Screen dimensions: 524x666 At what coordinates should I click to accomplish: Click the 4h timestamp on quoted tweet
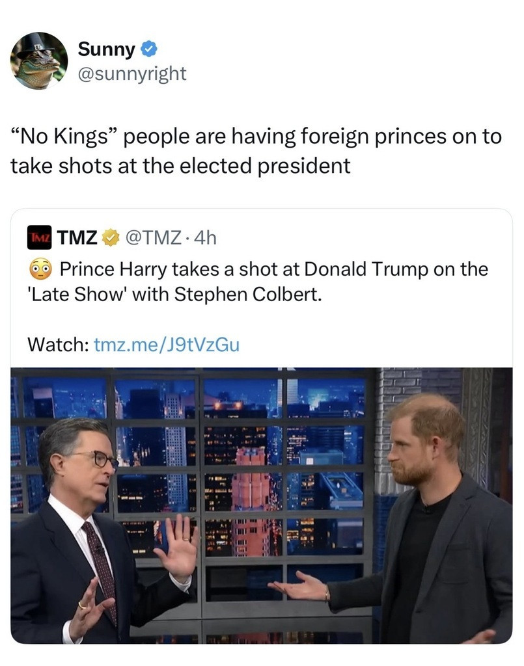click(206, 238)
